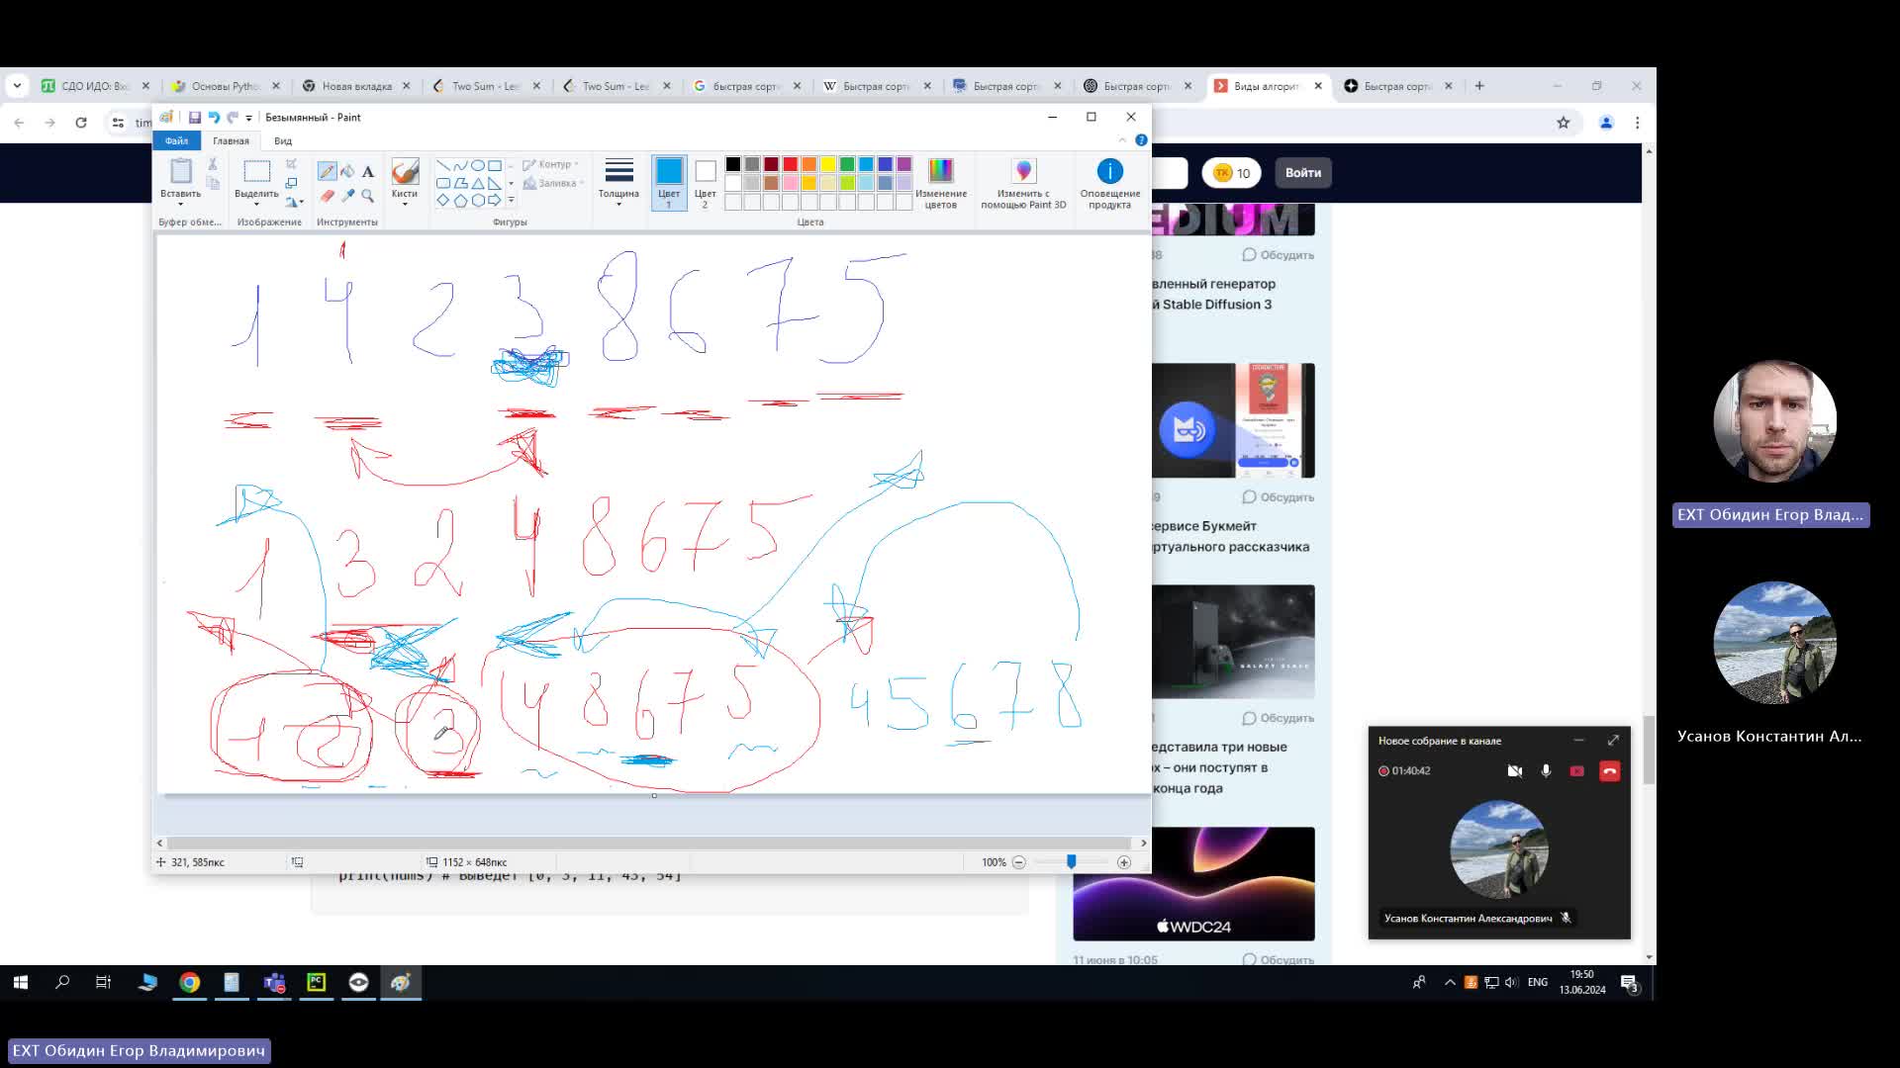Screen dimensions: 1900x1068
Task: Switch to the Home (Главная) ribbon tab
Action: point(231,140)
